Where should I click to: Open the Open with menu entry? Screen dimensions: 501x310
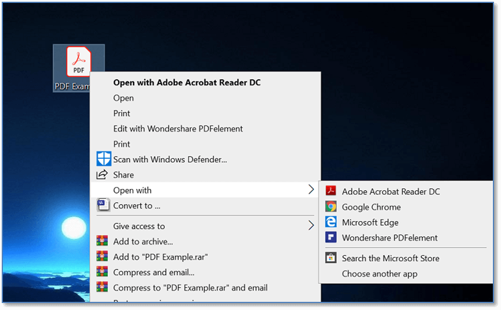[x=205, y=190]
